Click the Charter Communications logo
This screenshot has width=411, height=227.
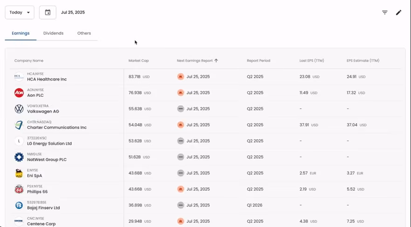coord(19,125)
